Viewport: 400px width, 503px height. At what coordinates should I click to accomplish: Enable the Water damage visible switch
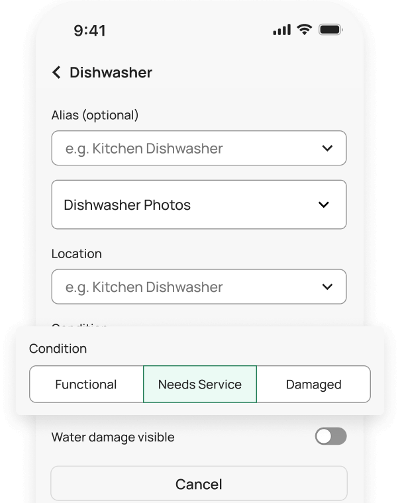point(331,436)
